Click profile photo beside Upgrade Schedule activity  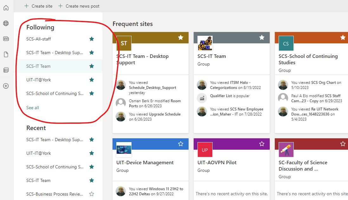coord(121,116)
